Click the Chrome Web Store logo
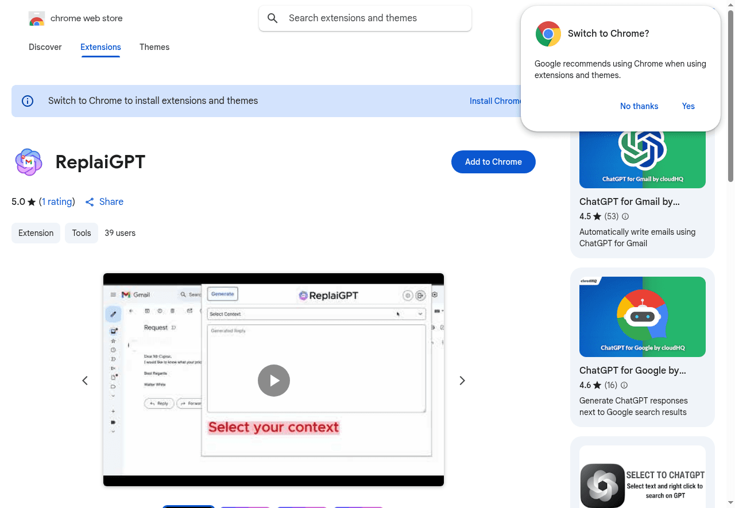This screenshot has width=735, height=508. click(37, 19)
